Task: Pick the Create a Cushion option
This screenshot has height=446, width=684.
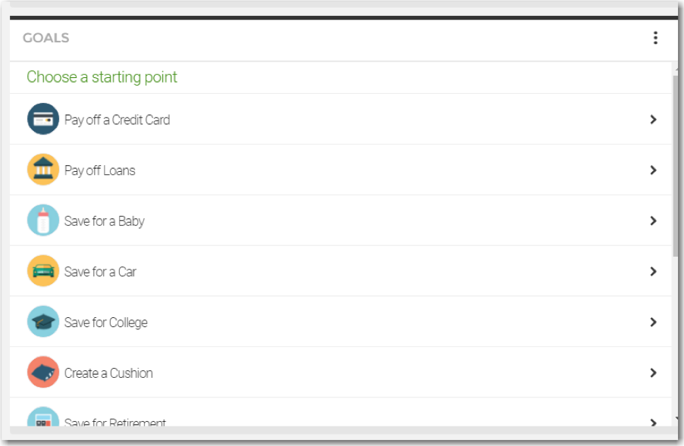Action: point(340,372)
